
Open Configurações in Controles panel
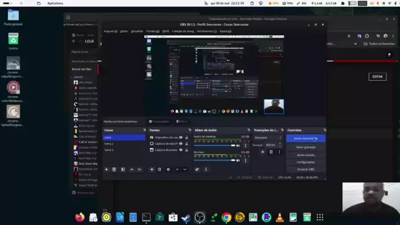coord(305,162)
